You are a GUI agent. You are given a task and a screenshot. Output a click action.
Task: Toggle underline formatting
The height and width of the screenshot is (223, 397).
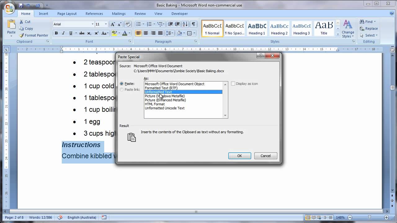[71, 33]
